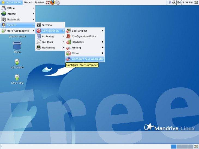
Task: Click the File Tools icon
Action: [x=39, y=42]
